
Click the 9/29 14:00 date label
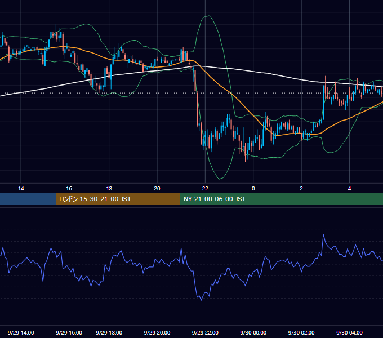tap(21, 332)
